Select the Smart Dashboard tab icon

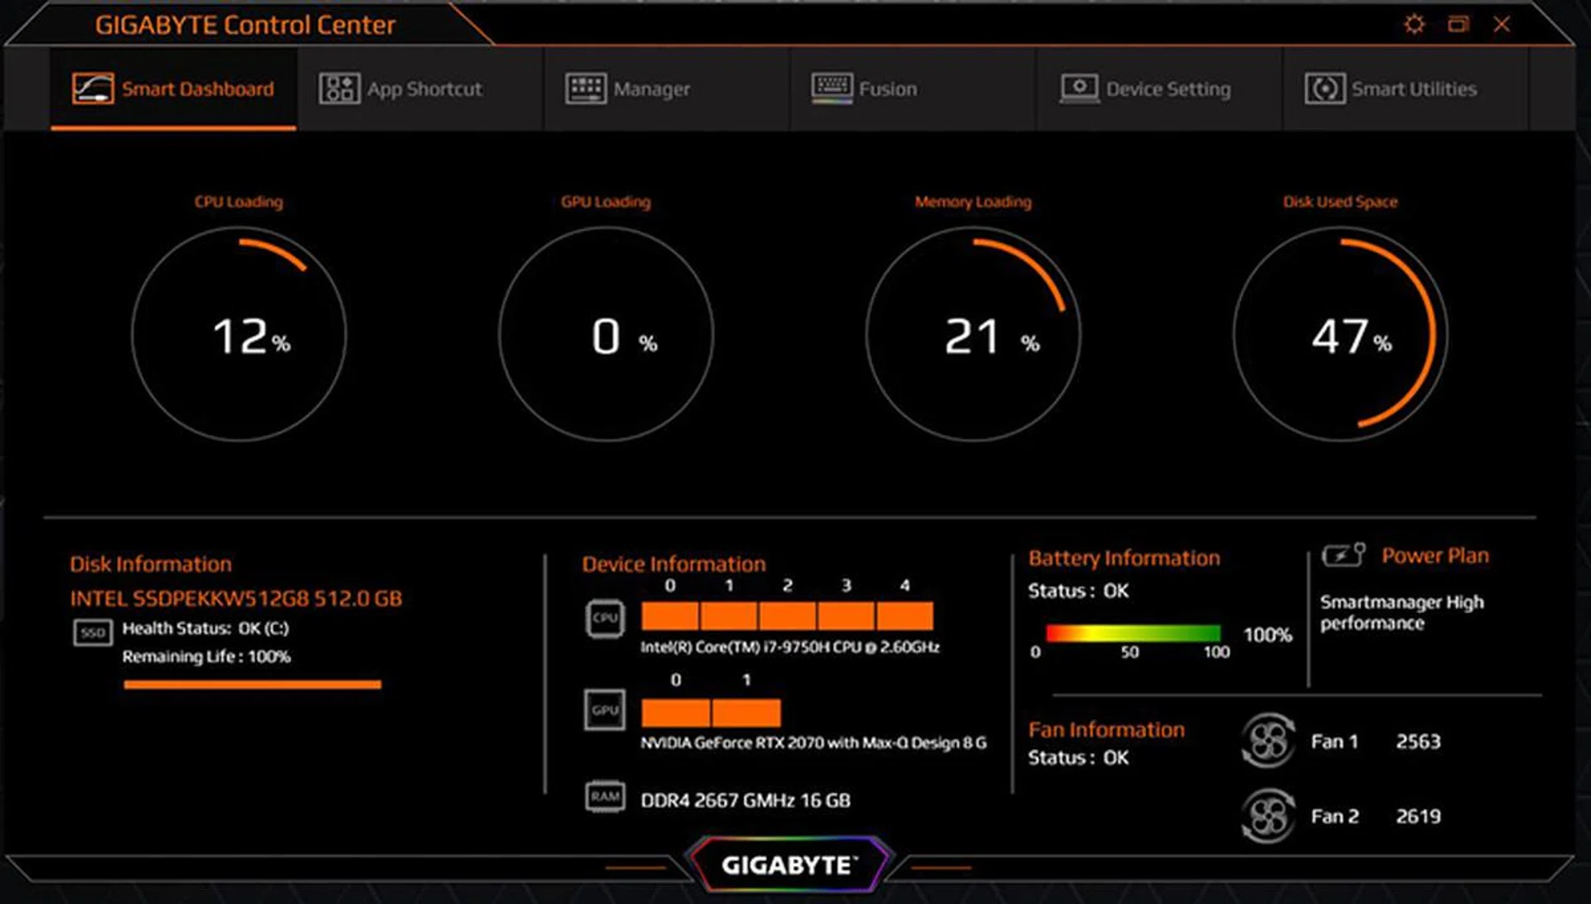(94, 89)
